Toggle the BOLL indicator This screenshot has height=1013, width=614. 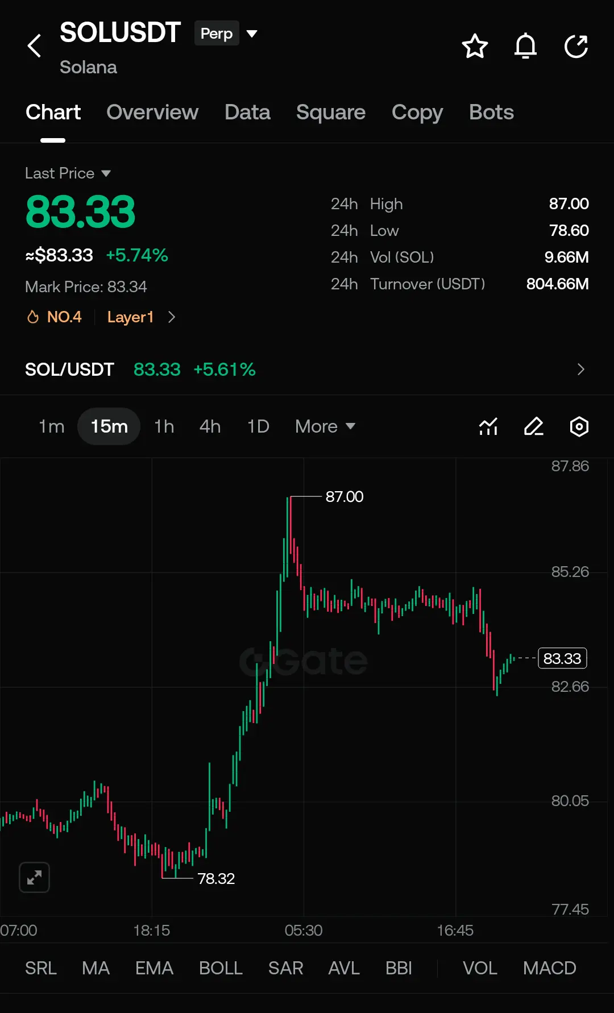(221, 968)
